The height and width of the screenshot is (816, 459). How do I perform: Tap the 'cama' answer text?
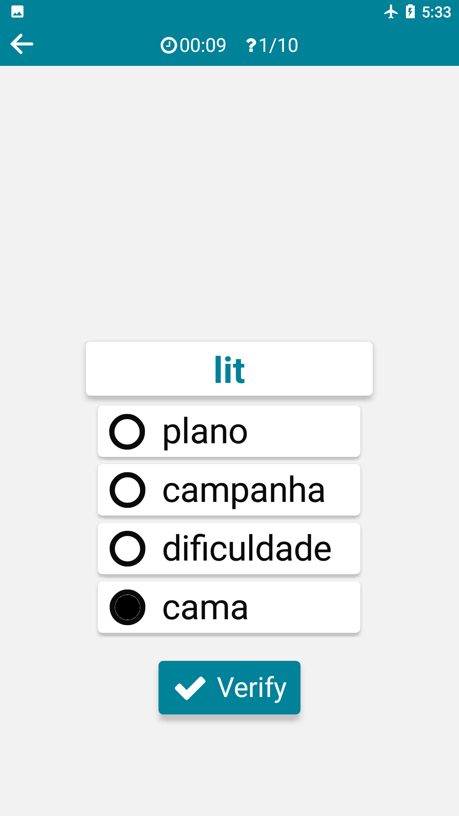point(205,607)
